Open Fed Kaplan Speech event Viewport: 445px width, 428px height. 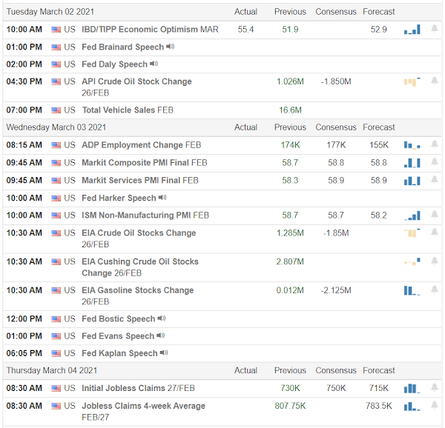click(119, 353)
